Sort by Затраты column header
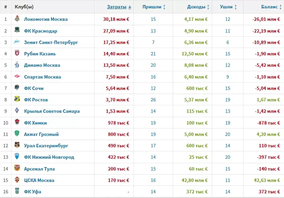The width and height of the screenshot is (284, 198). click(117, 7)
